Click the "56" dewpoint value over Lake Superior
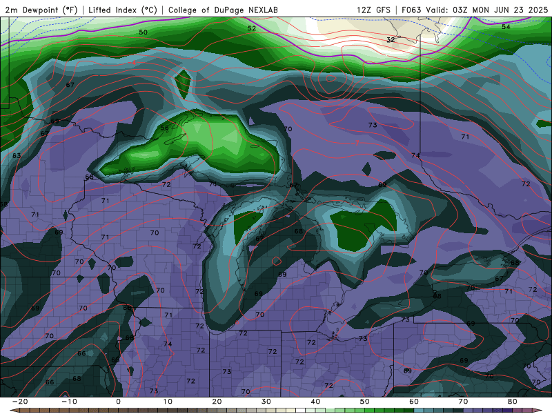The width and height of the screenshot is (552, 414). point(164,128)
